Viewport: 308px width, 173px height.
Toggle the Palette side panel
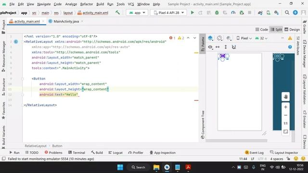[203, 44]
